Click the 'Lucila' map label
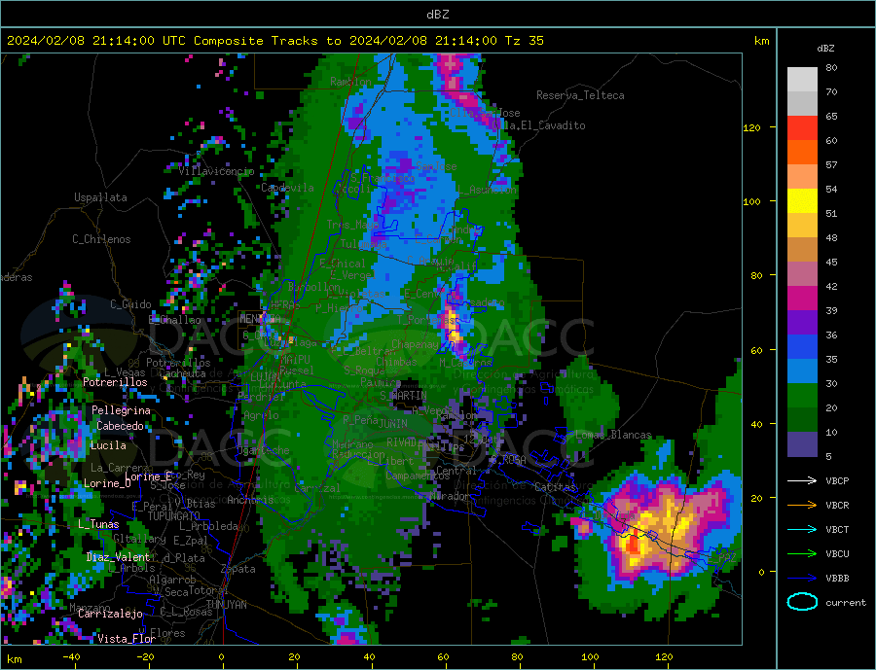This screenshot has height=670, width=876. coord(108,445)
